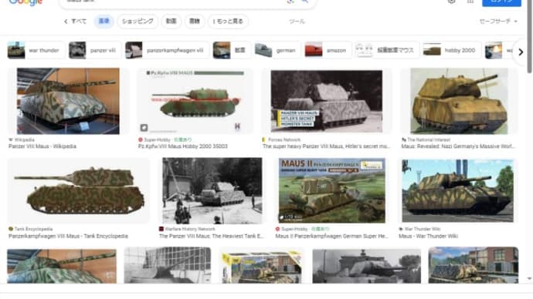Click The National Interest source label
The width and height of the screenshot is (533, 299).
click(x=426, y=139)
